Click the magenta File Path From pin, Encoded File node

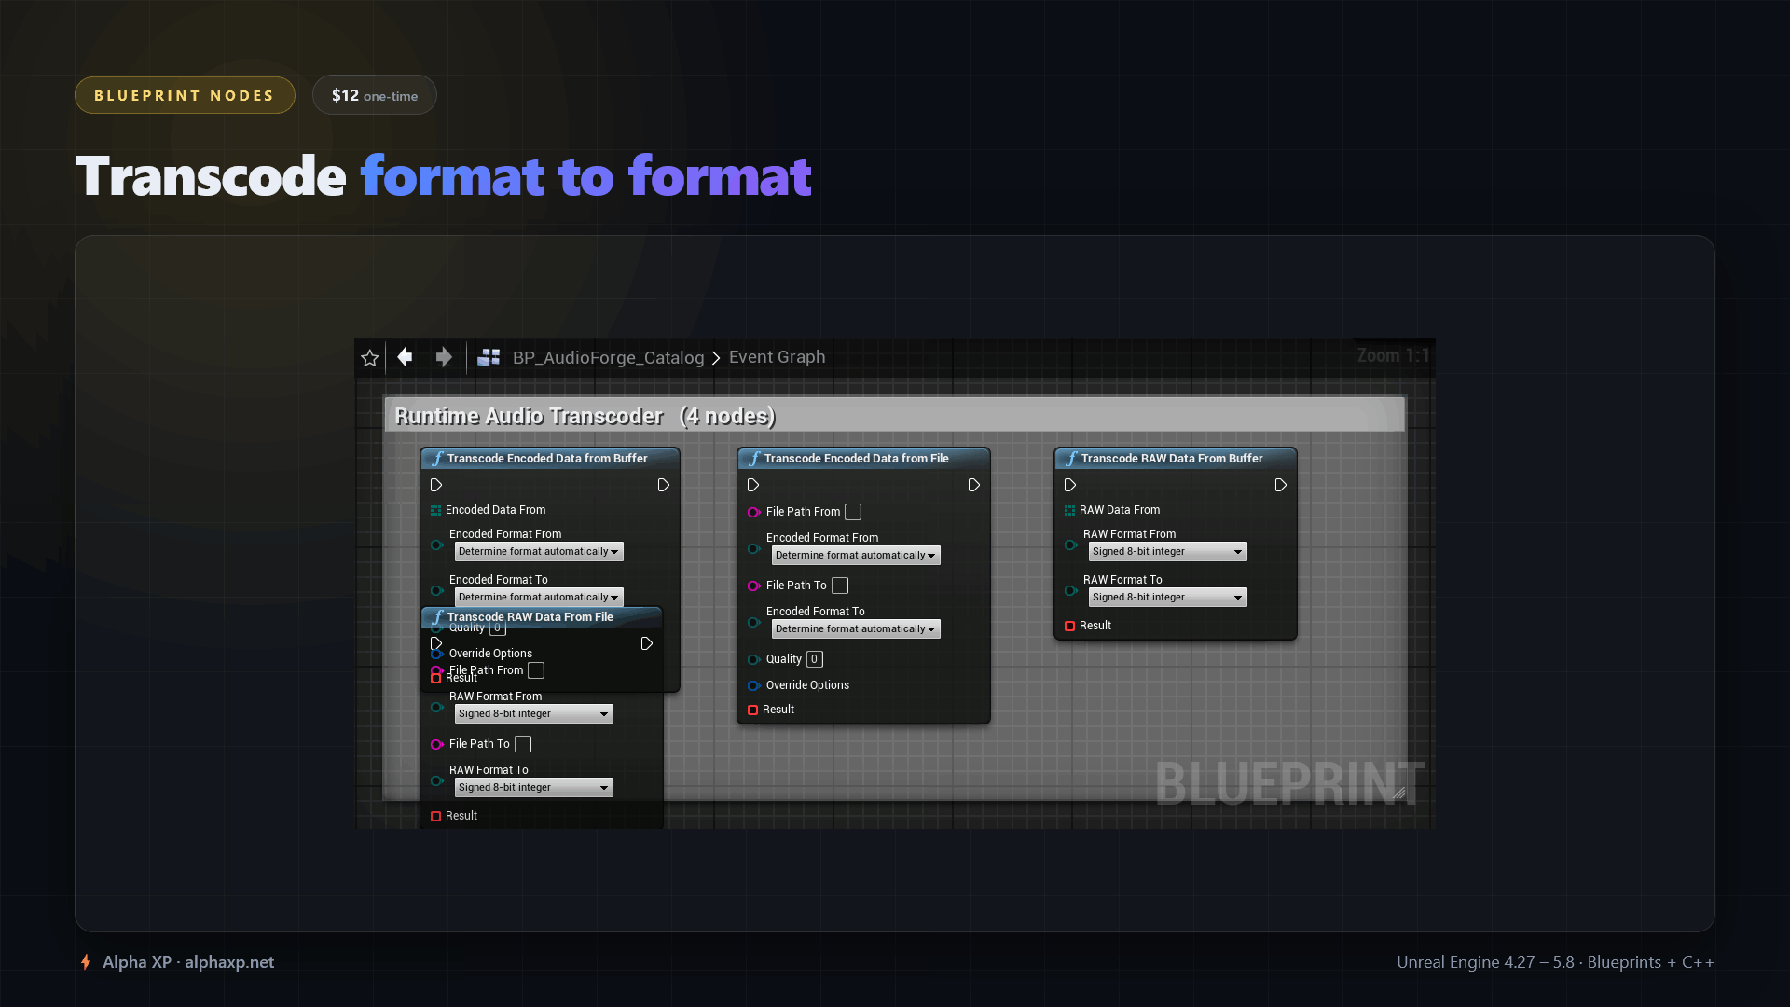tap(753, 512)
